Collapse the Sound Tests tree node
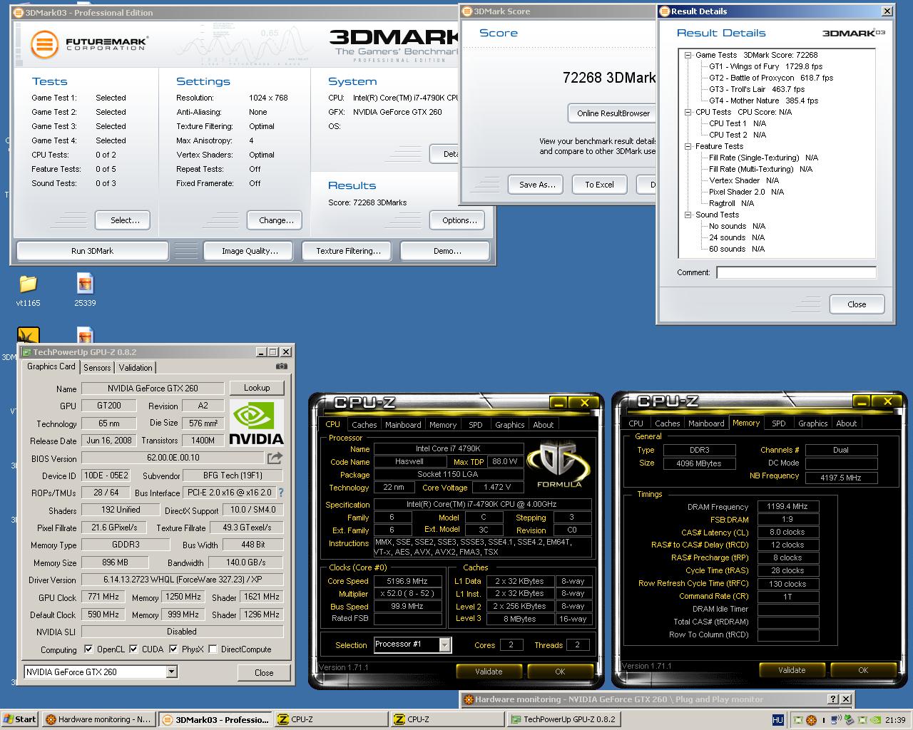The height and width of the screenshot is (730, 913). click(x=688, y=215)
